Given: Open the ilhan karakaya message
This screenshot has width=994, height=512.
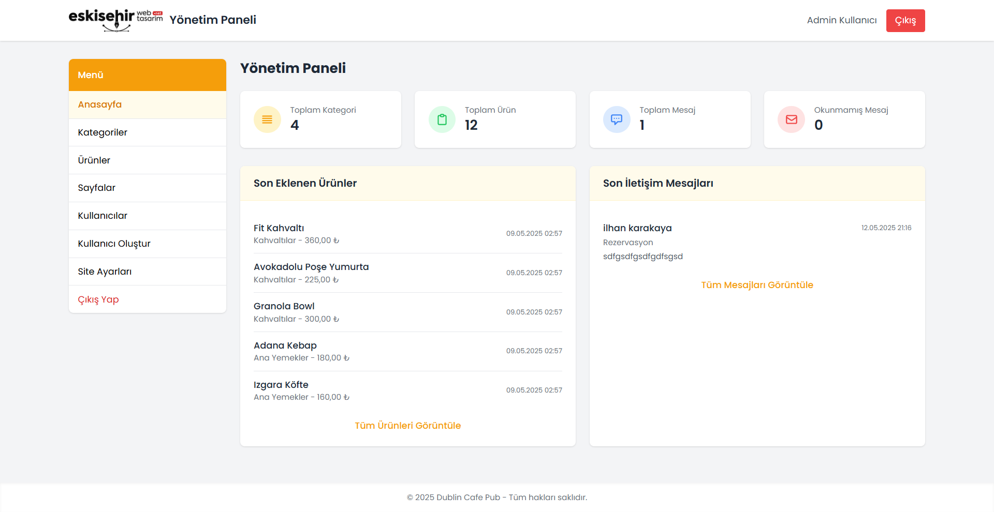Looking at the screenshot, I should tap(637, 228).
